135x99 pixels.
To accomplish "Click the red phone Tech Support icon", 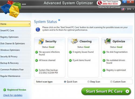I will (x=100, y=3).
